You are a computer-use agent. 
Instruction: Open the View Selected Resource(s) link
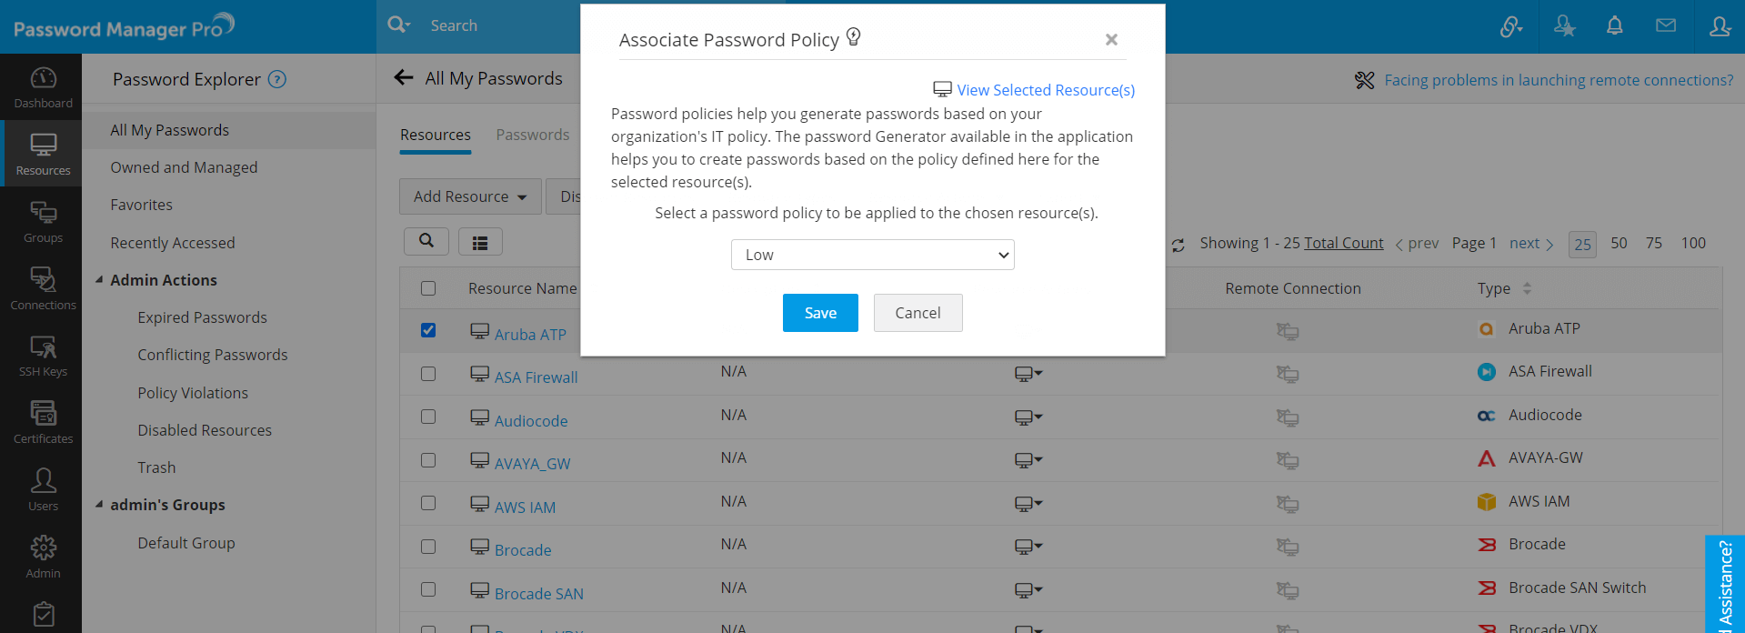click(x=1045, y=90)
